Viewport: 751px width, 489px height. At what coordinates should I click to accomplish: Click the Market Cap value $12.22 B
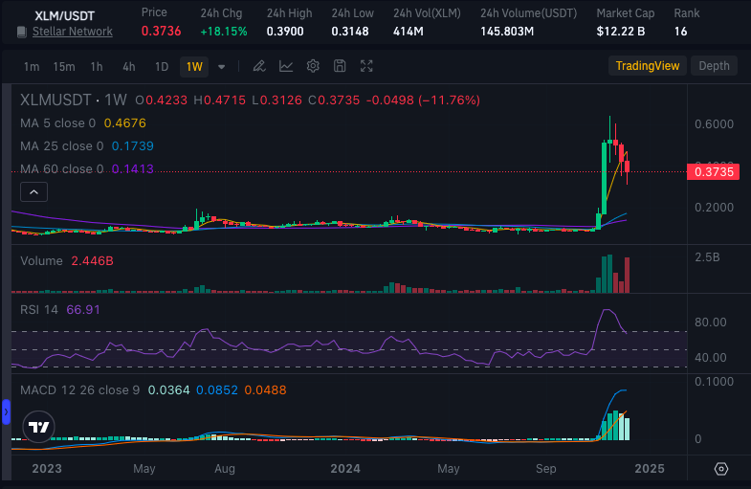tap(621, 32)
